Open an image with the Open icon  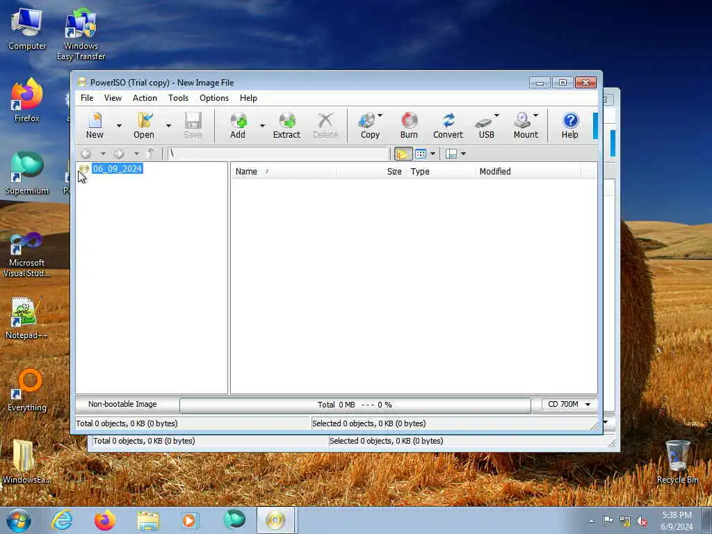pyautogui.click(x=144, y=125)
